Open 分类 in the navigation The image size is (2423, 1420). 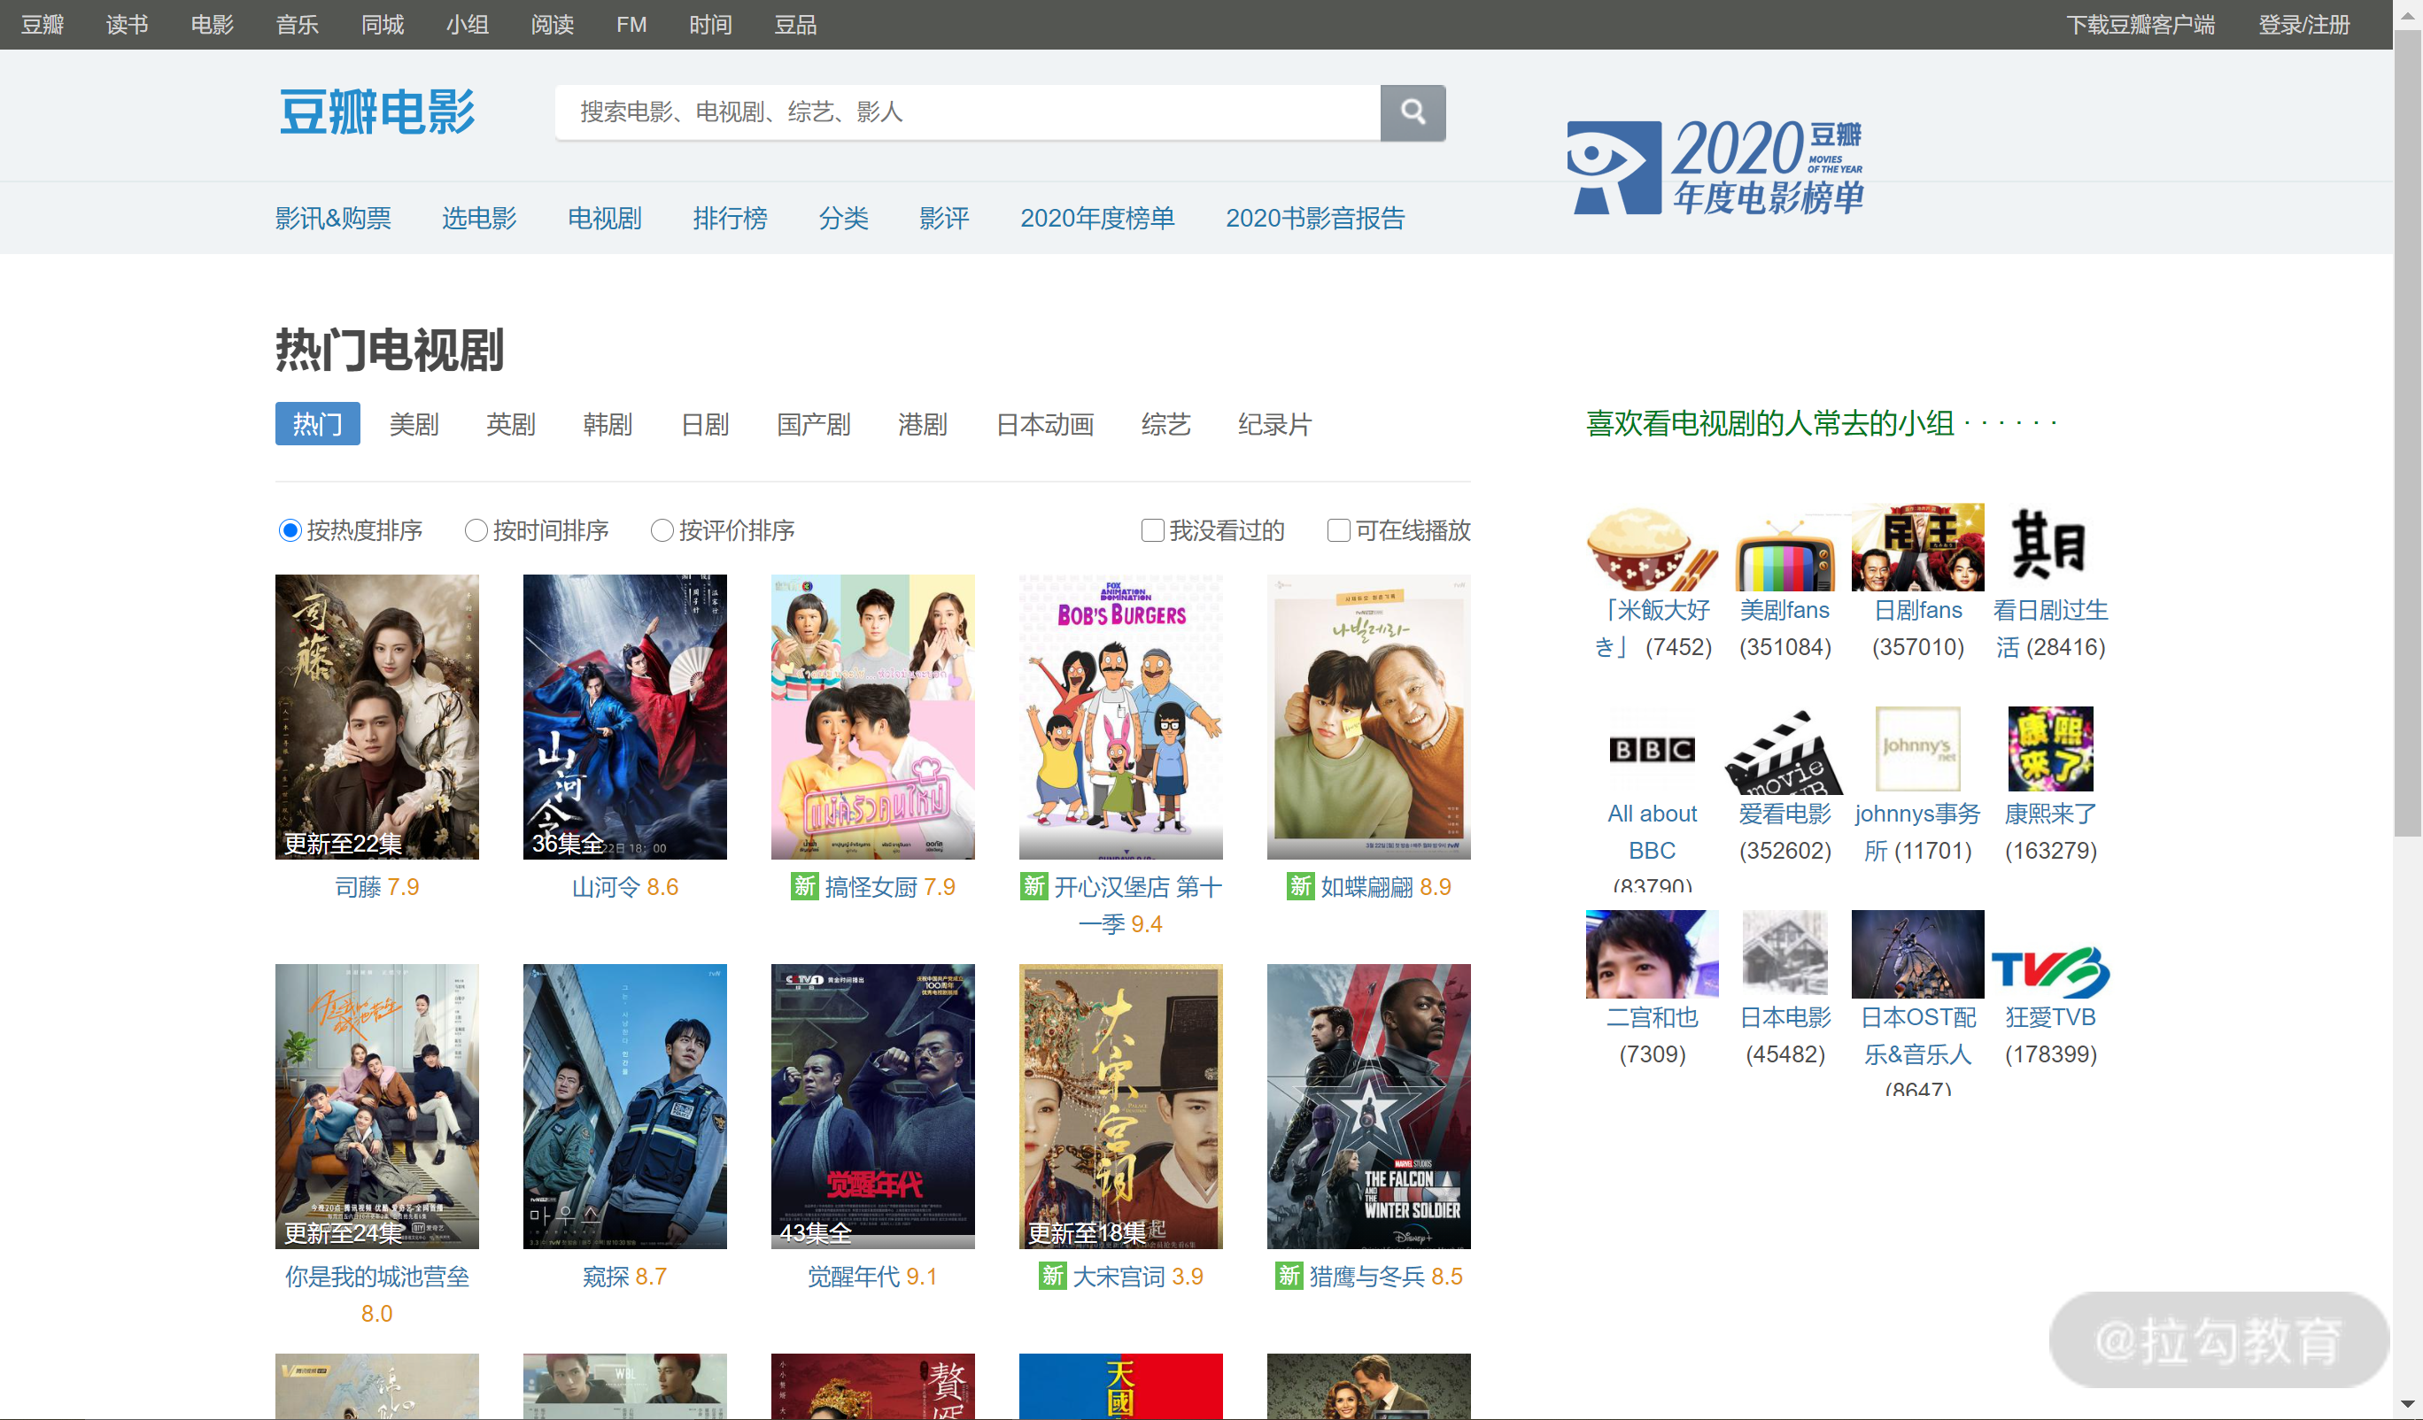(843, 219)
